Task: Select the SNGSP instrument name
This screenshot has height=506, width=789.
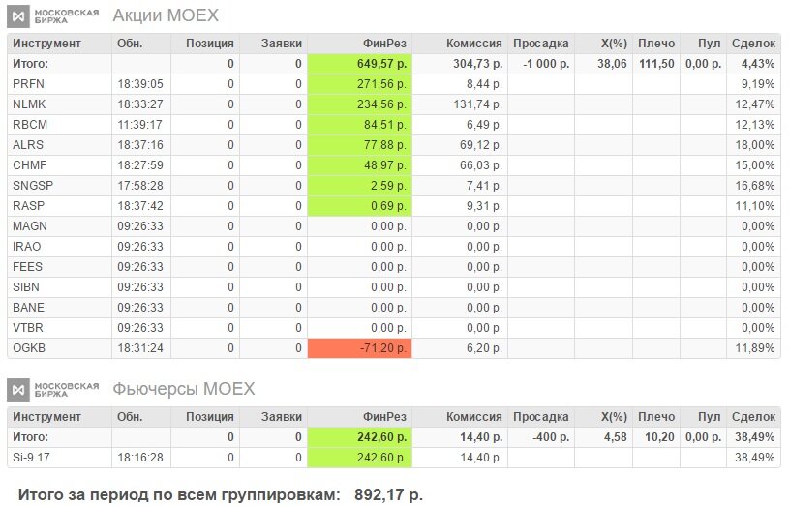Action: coord(33,186)
